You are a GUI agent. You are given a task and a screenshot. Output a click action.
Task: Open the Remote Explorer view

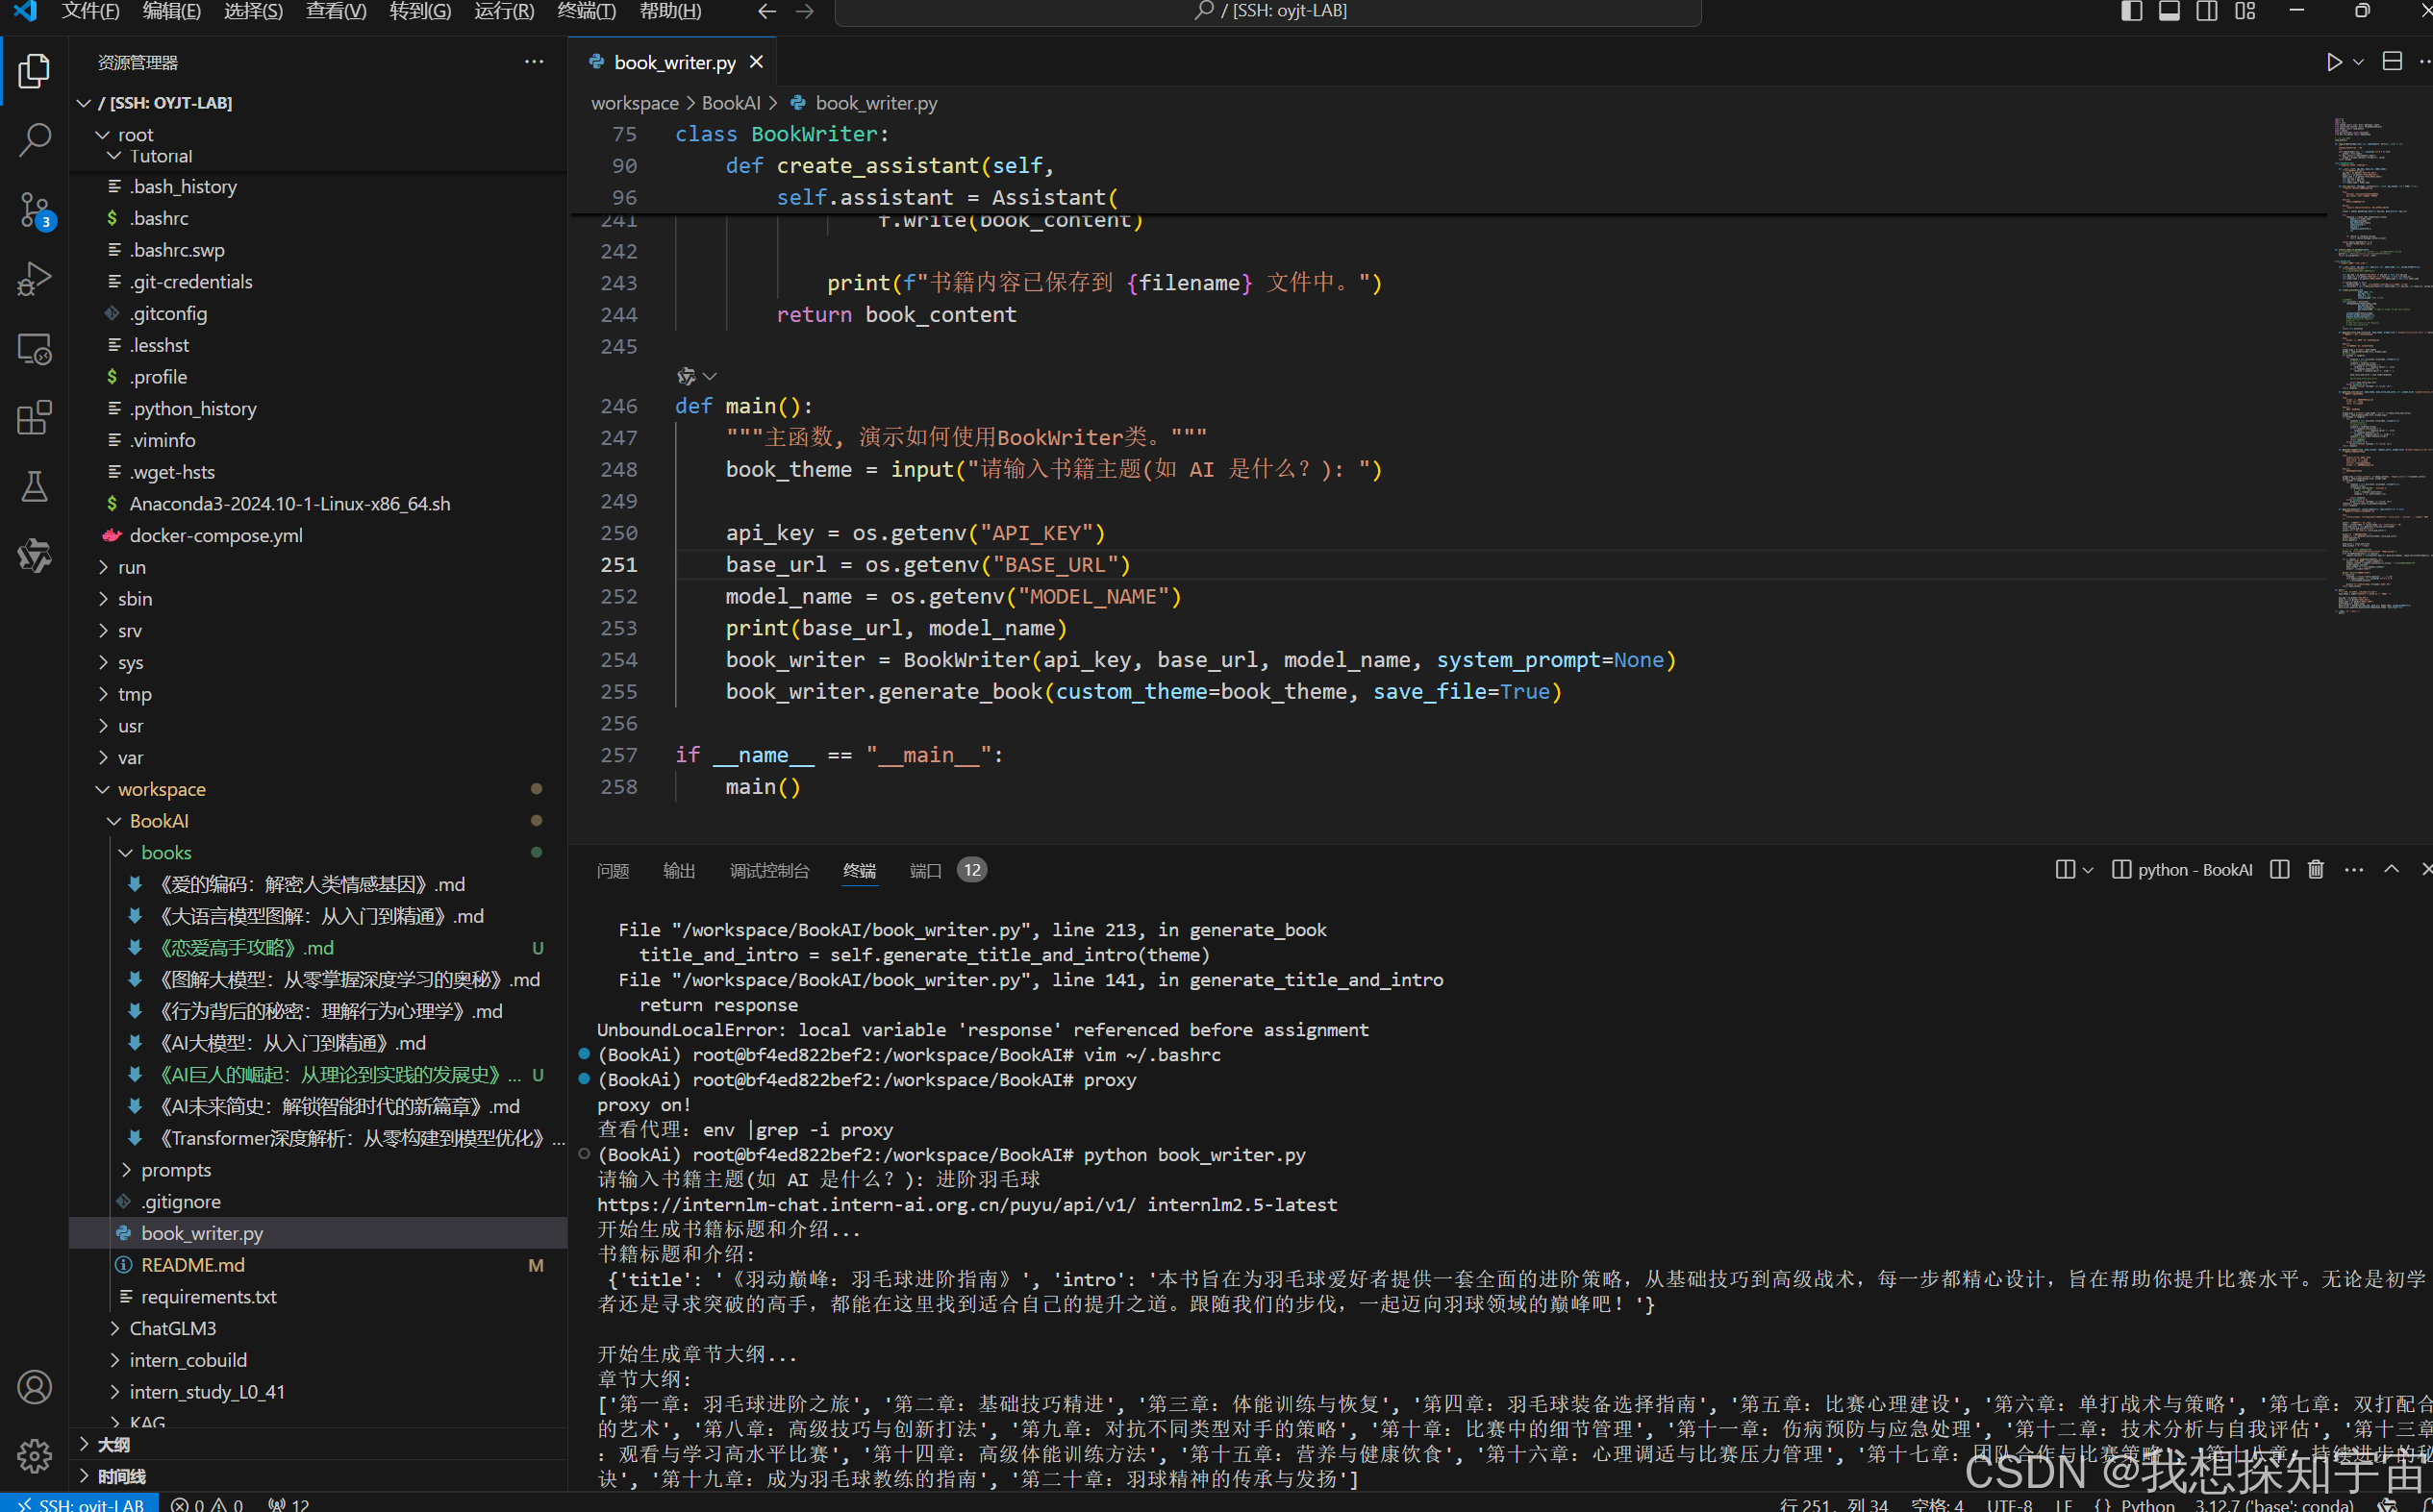[x=34, y=348]
